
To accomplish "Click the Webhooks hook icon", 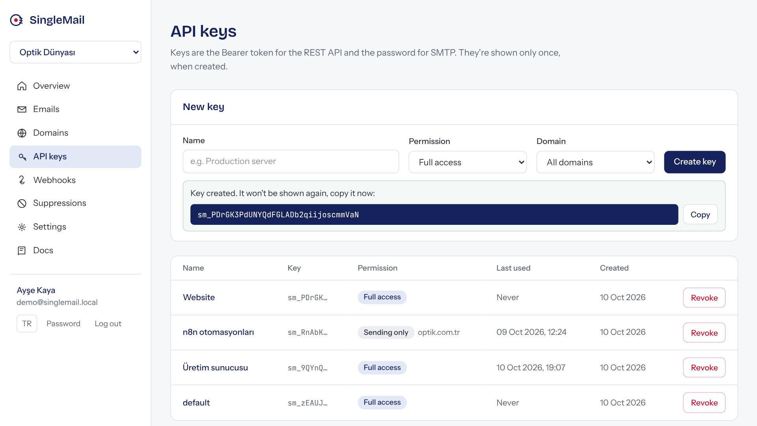I will (x=22, y=180).
